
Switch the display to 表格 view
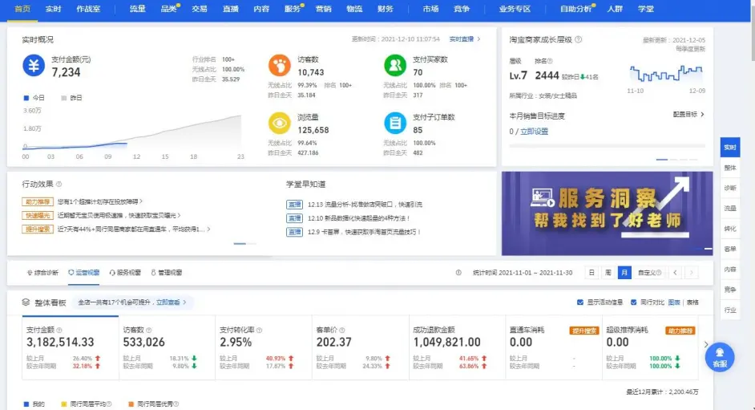(x=692, y=302)
